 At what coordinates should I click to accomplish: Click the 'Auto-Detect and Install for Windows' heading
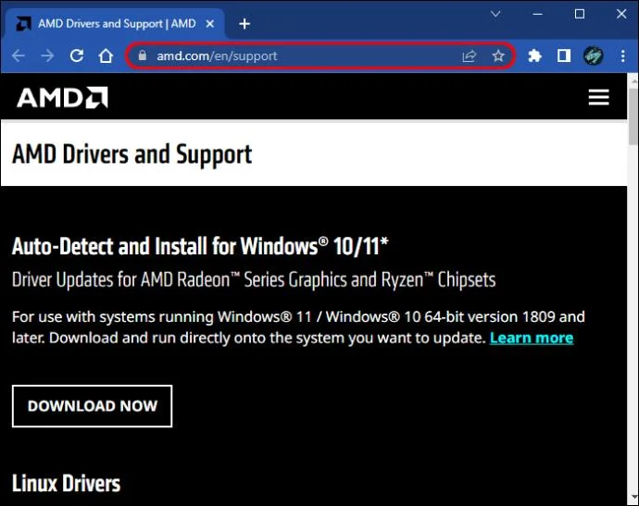click(x=200, y=246)
